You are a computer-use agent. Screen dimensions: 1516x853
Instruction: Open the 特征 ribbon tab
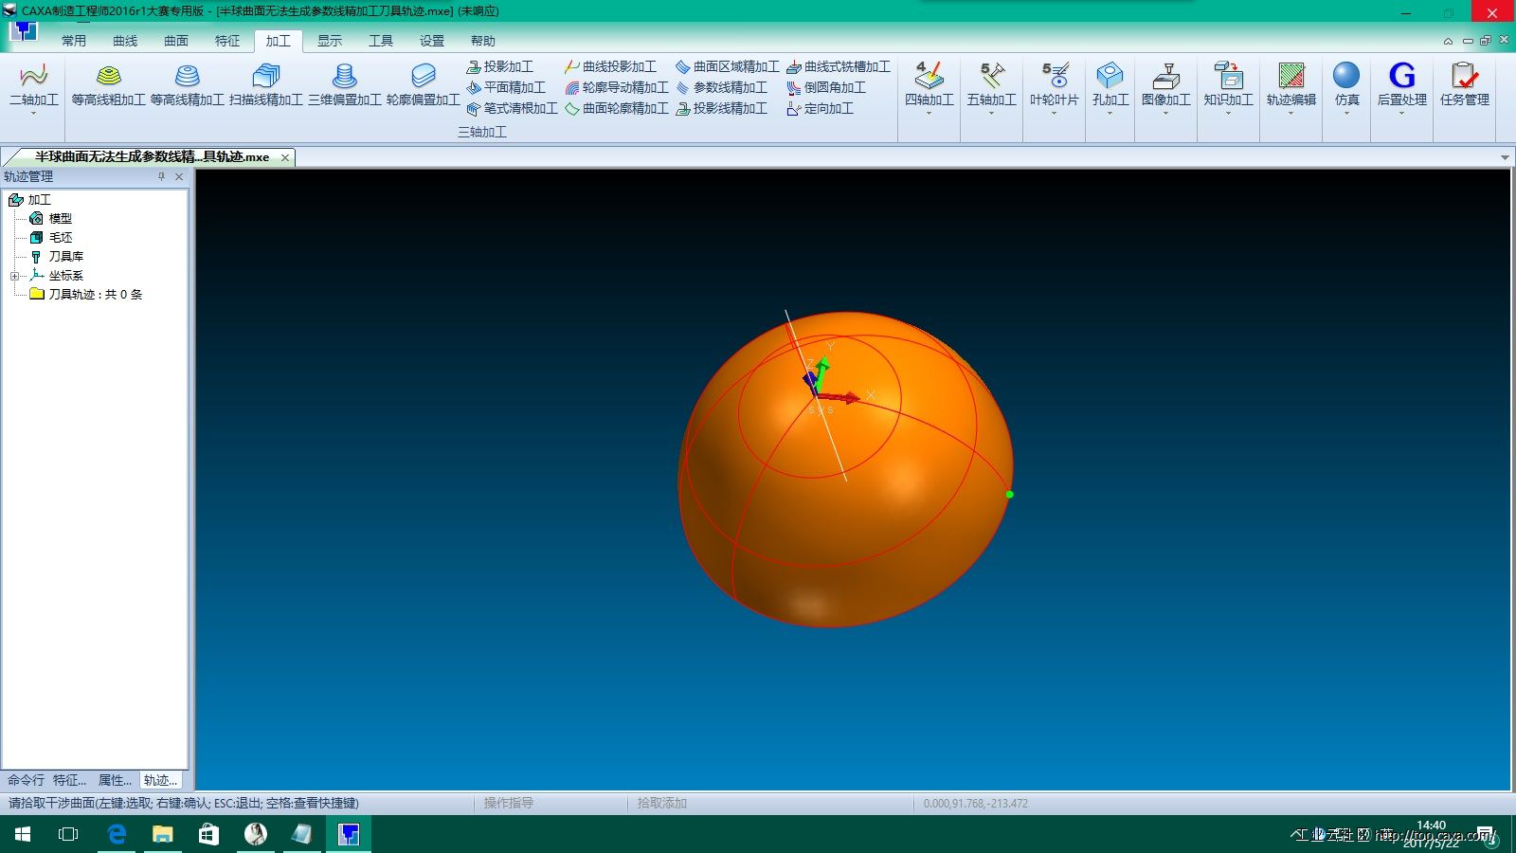coord(227,41)
